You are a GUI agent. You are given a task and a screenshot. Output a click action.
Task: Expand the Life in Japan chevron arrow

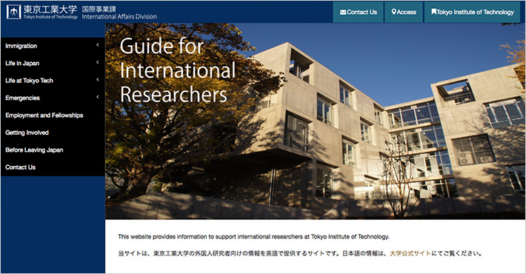coord(98,62)
